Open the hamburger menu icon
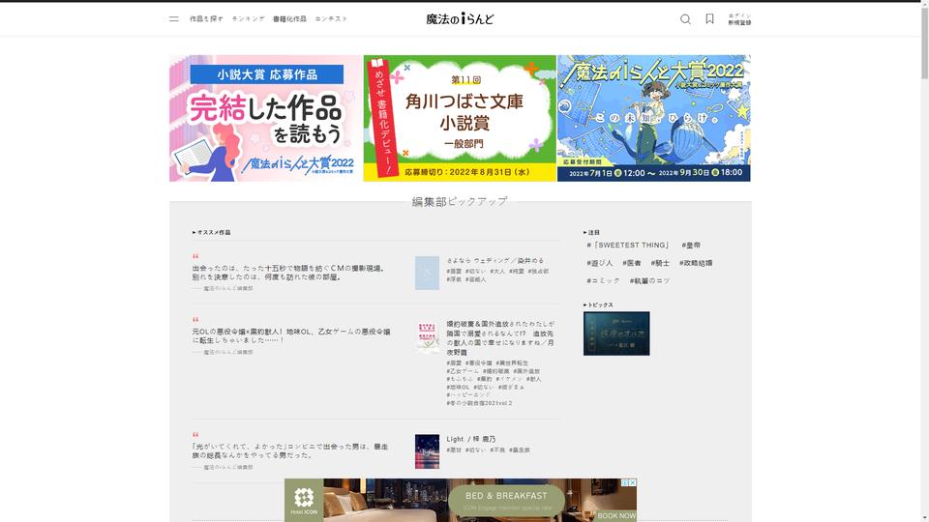 pyautogui.click(x=173, y=19)
